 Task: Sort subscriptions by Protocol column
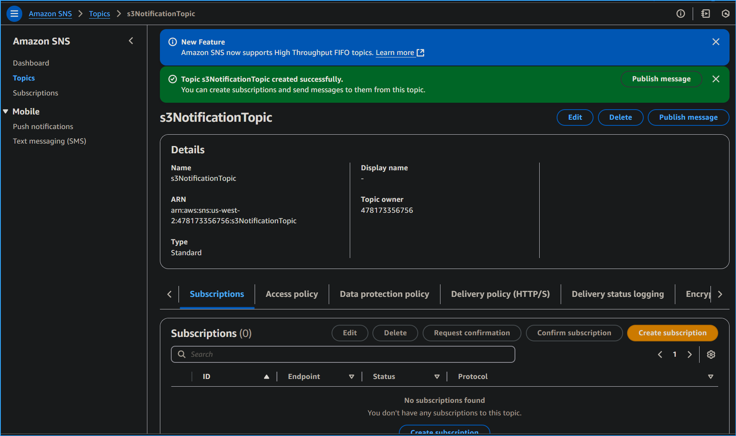(710, 377)
